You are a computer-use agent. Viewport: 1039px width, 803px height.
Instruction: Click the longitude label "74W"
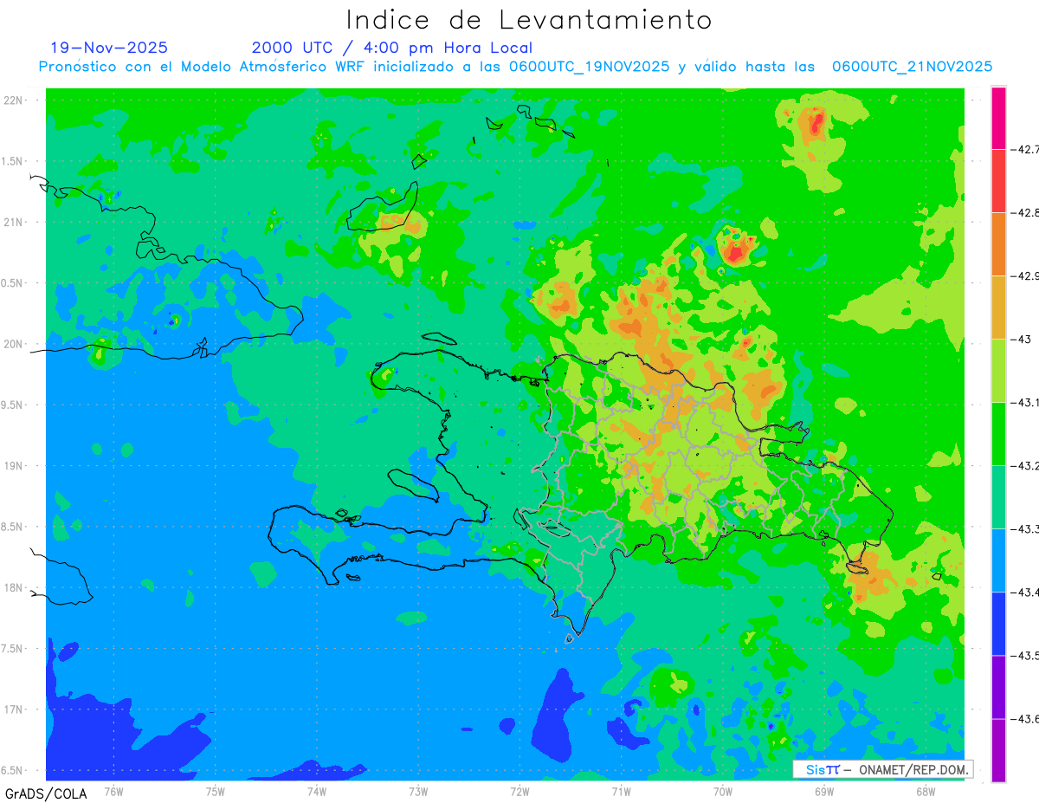coord(317,792)
